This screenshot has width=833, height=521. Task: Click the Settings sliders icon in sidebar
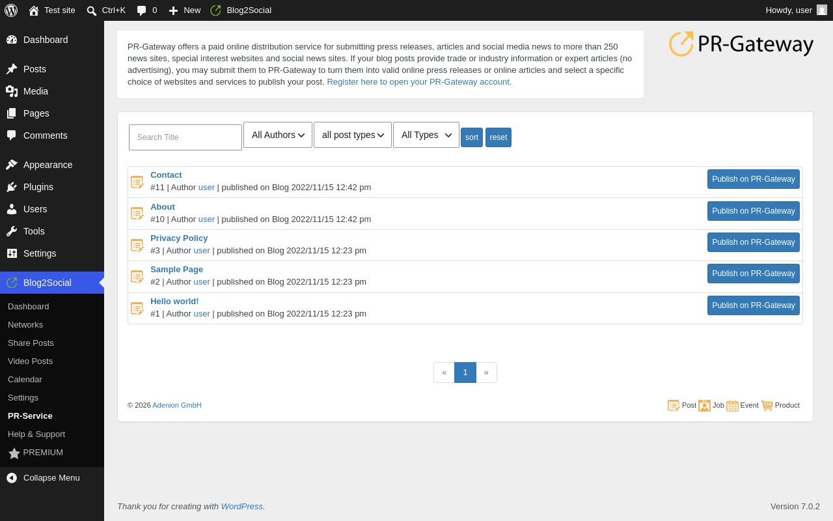click(12, 253)
